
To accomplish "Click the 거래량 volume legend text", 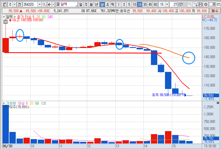I will click(x=11, y=103).
